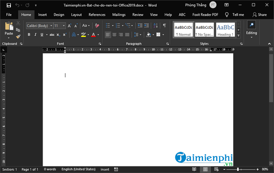This screenshot has height=173, width=274.
Task: Apply the Normal style
Action: (x=183, y=30)
